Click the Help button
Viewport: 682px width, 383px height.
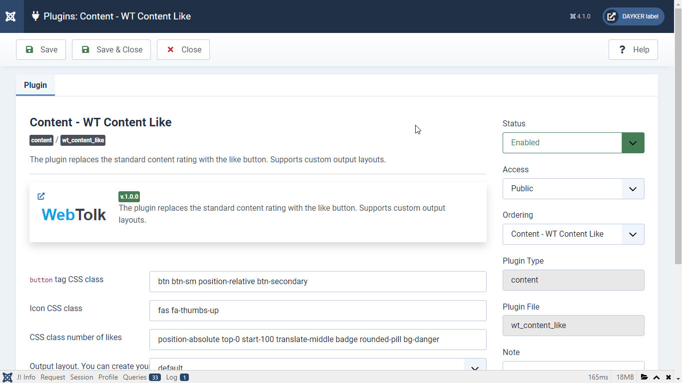coord(633,50)
